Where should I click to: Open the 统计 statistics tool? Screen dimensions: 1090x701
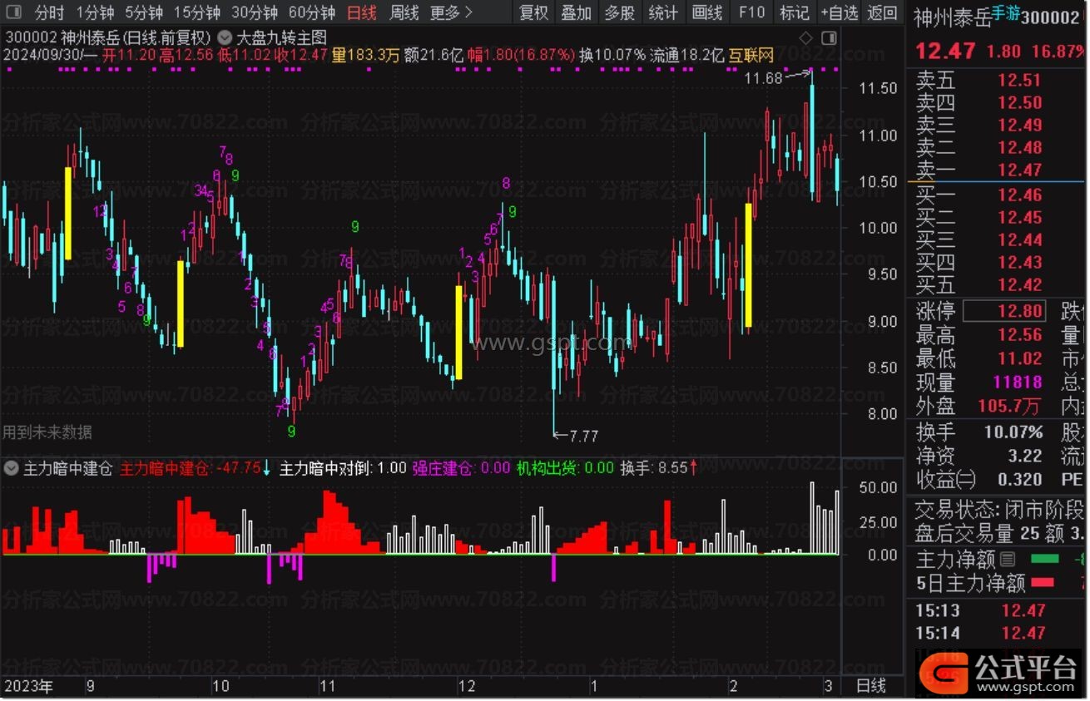(x=662, y=12)
